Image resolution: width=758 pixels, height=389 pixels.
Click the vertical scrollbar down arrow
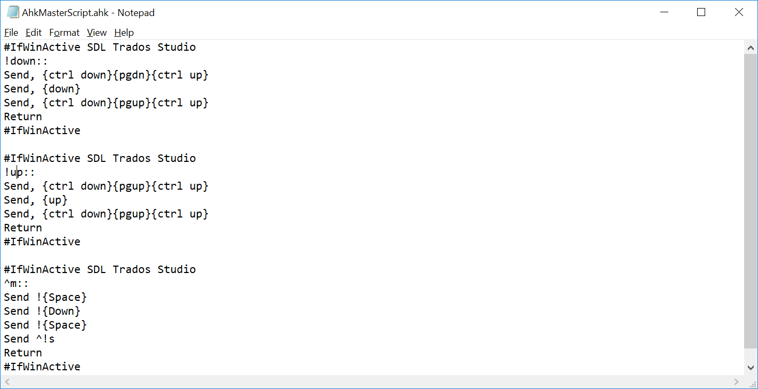(751, 368)
